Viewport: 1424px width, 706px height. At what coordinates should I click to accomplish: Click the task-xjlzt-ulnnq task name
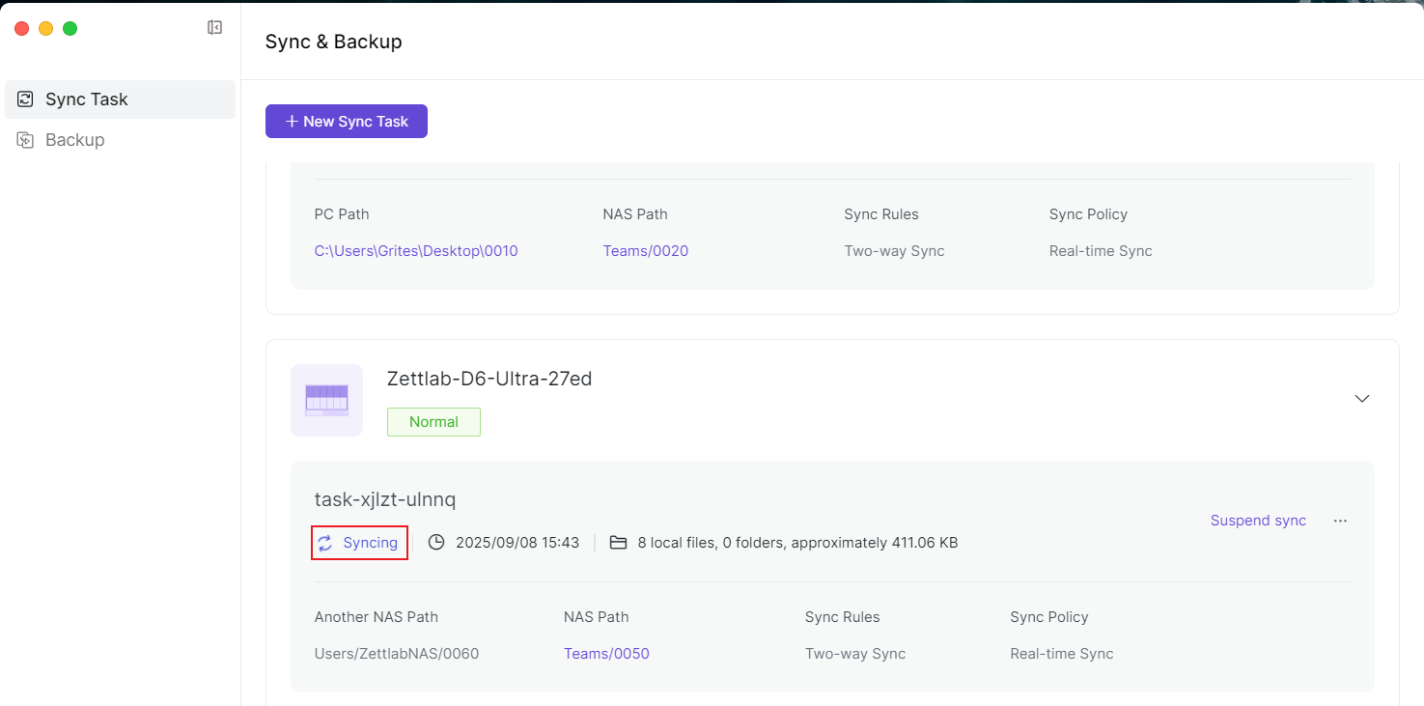click(x=385, y=499)
